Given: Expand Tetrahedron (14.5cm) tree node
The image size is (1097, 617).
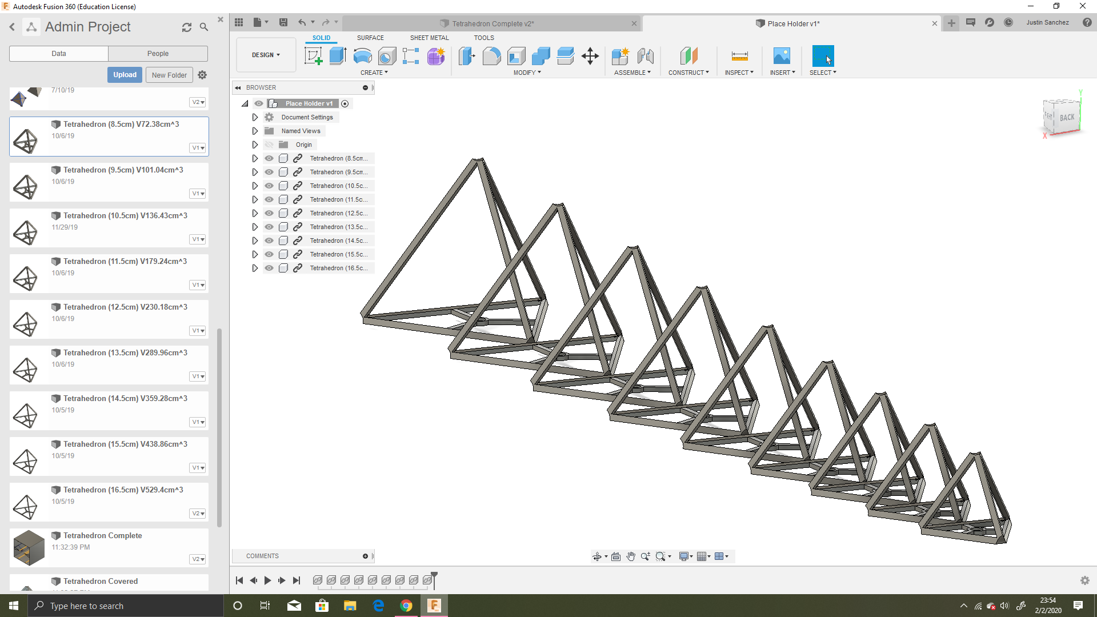Looking at the screenshot, I should 255,241.
